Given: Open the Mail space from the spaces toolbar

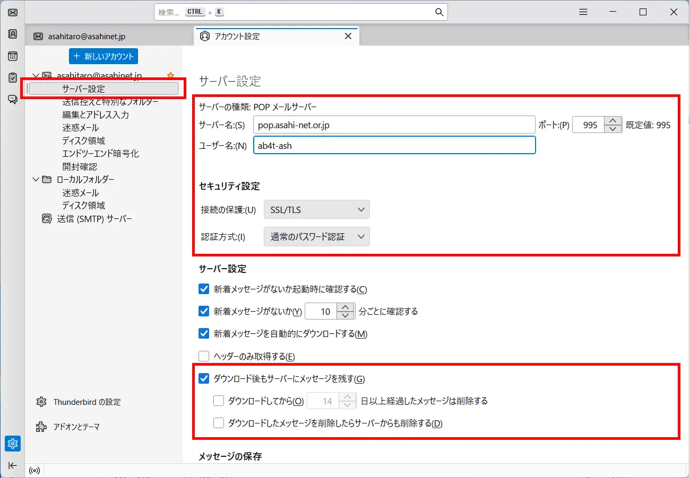Looking at the screenshot, I should [12, 12].
